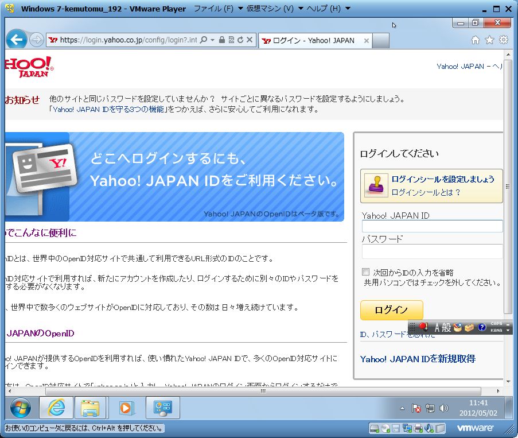This screenshot has width=518, height=438.
Task: Click the VMware sound card icon
Action: [x=429, y=429]
